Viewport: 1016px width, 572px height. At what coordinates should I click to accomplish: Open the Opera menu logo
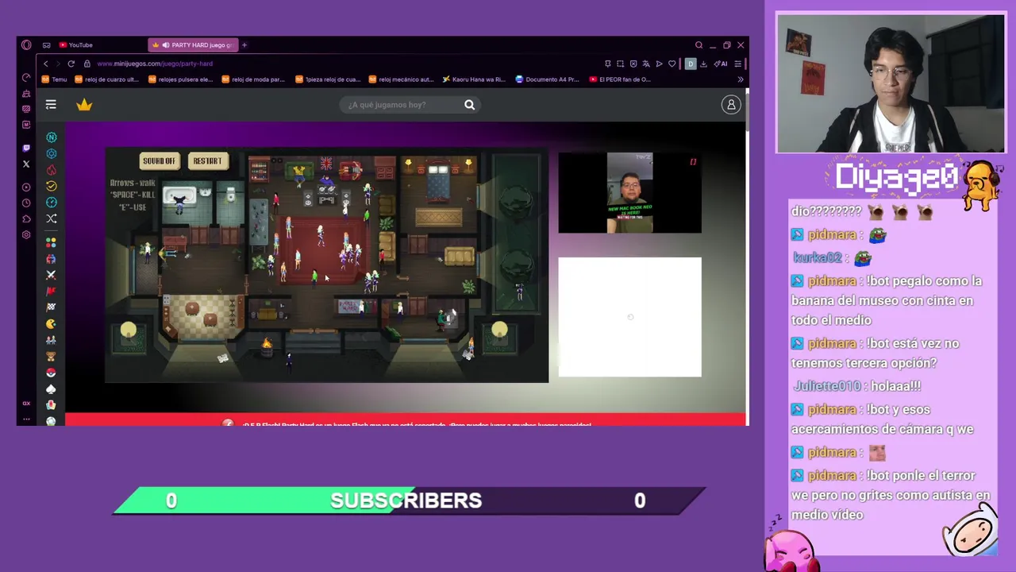(x=26, y=45)
